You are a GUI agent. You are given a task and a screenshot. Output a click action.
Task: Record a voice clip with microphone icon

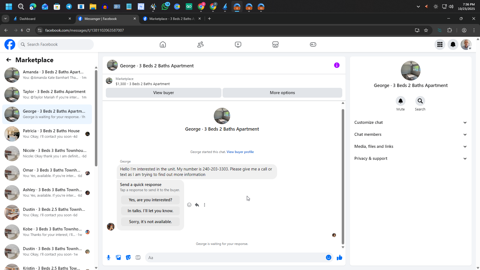point(109,257)
